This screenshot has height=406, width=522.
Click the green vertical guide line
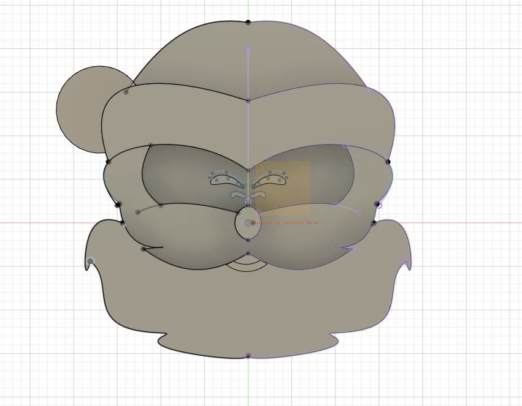pos(248,380)
